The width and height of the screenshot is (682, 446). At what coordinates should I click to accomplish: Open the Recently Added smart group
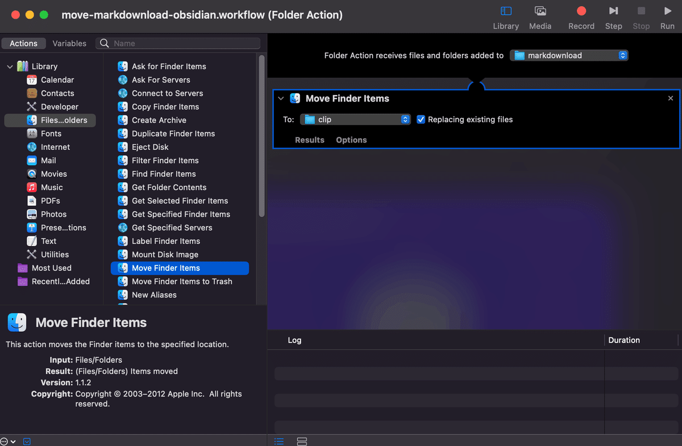coord(60,281)
